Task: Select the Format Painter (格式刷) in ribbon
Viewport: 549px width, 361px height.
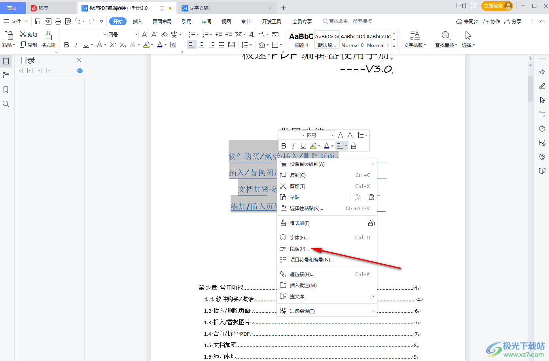Action: pos(48,39)
